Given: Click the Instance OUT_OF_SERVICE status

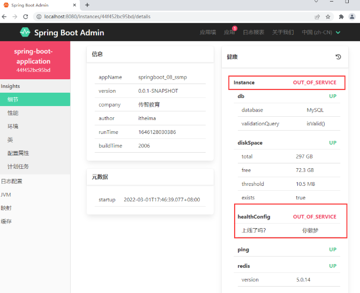Looking at the screenshot, I should click(314, 82).
